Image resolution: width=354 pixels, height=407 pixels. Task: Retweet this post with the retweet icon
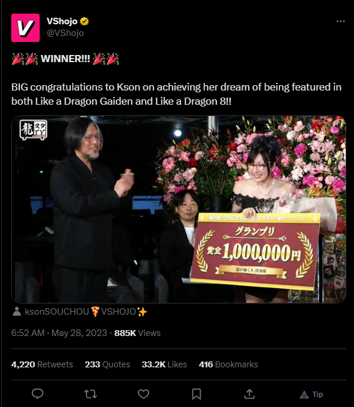click(91, 394)
